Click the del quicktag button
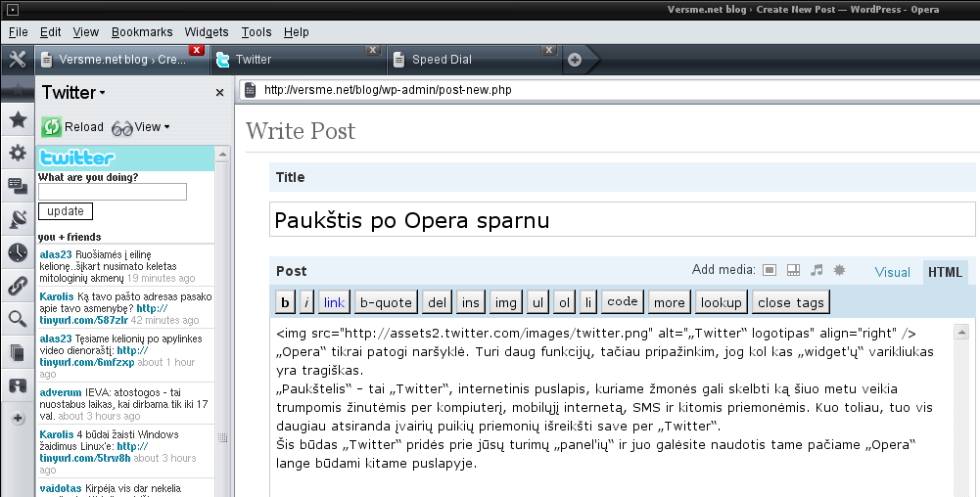The image size is (980, 497). (x=437, y=302)
